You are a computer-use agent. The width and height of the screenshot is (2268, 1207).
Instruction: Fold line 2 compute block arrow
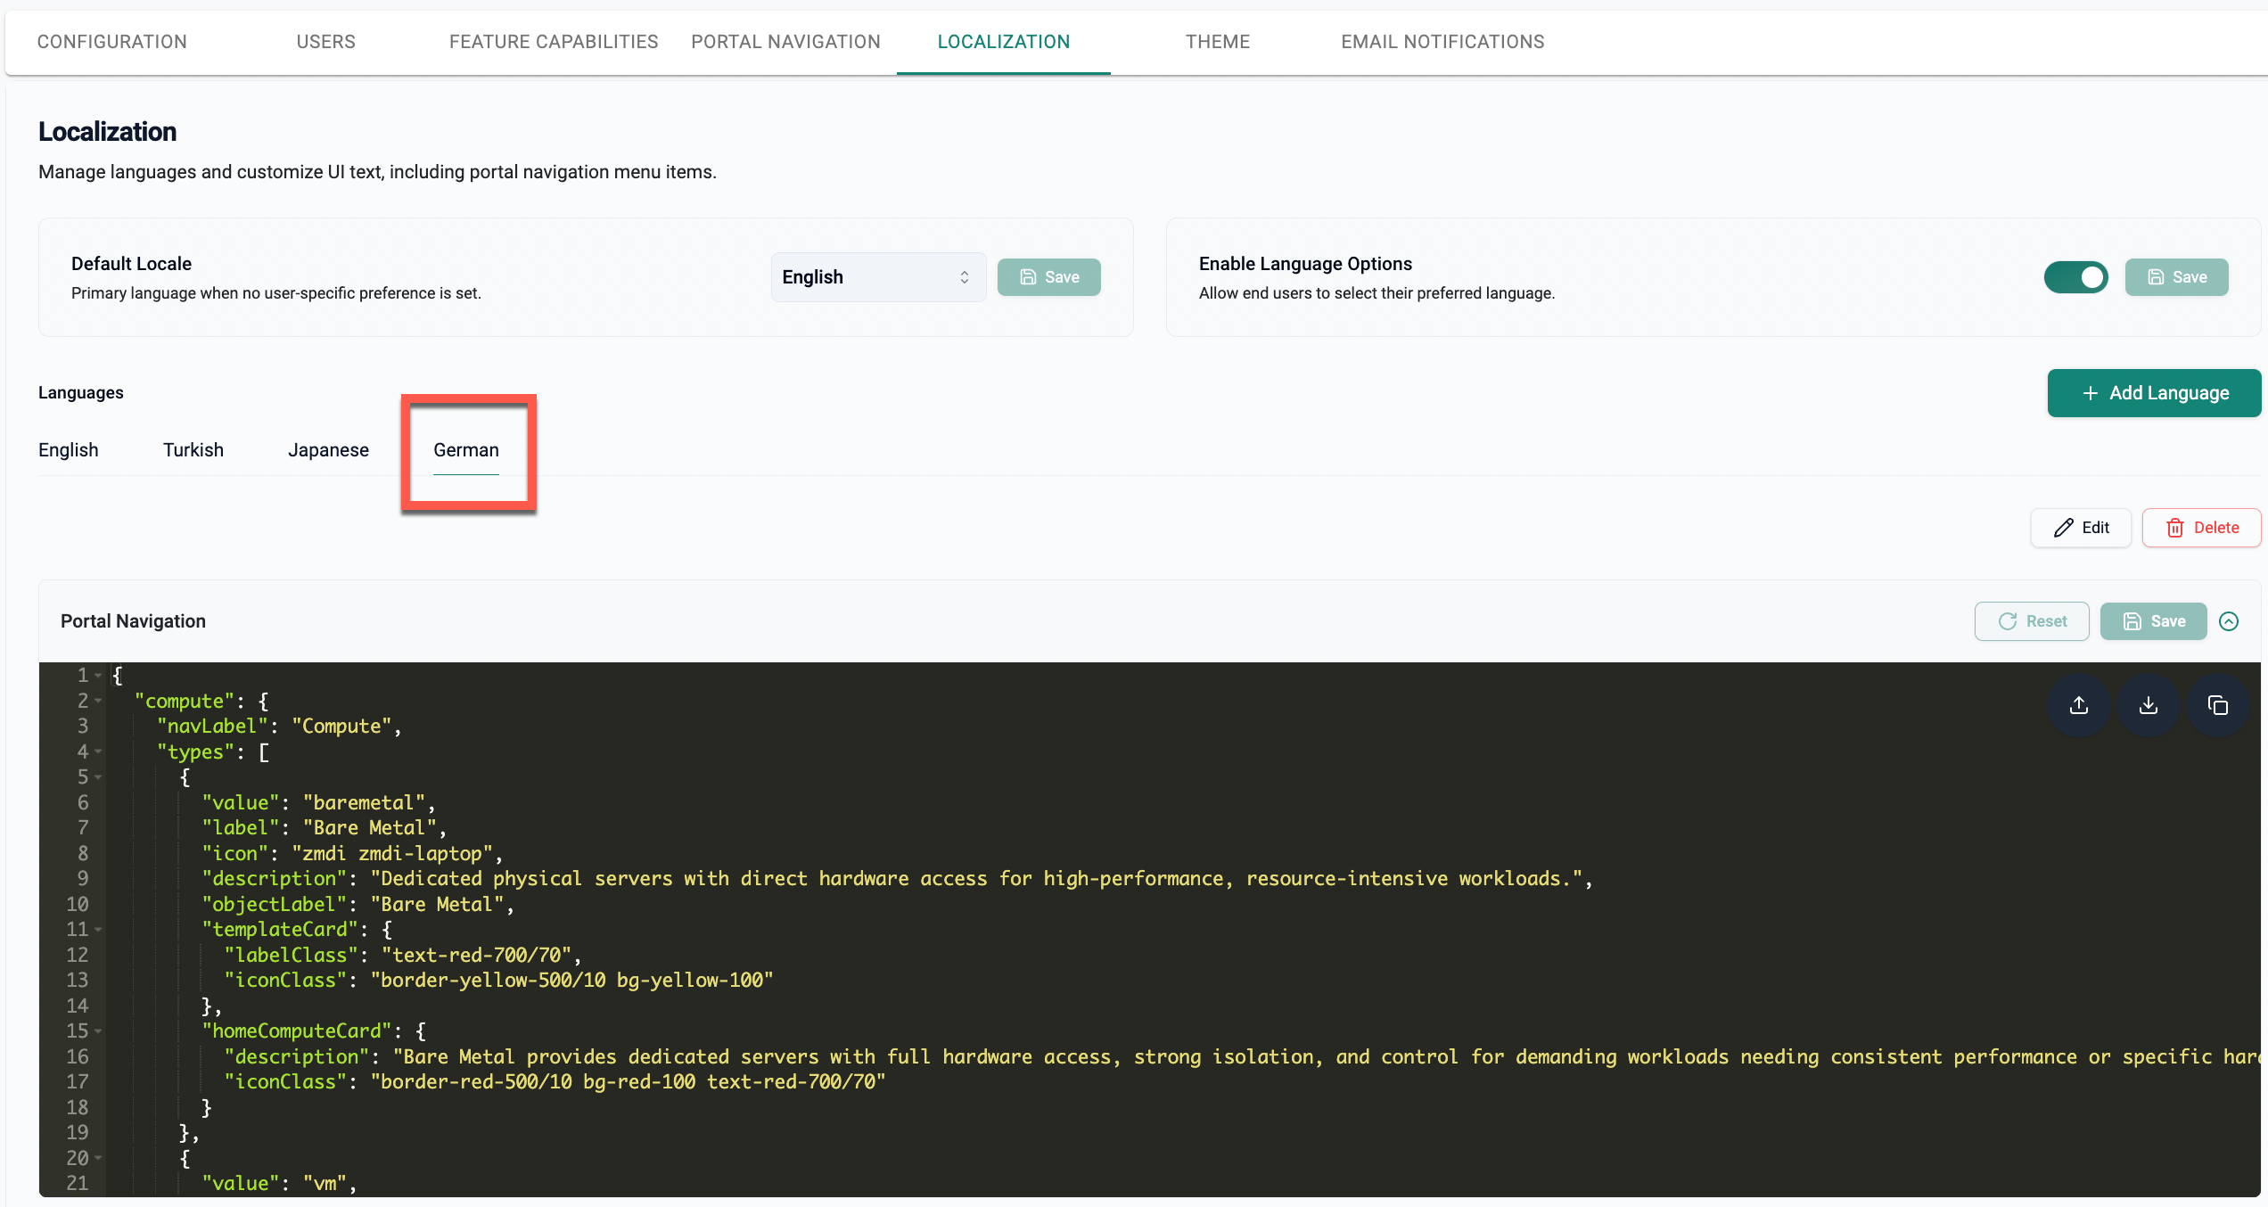[98, 702]
